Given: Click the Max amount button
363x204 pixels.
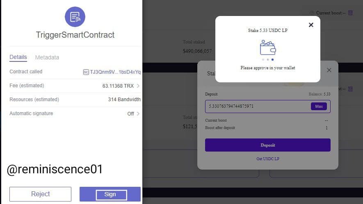Looking at the screenshot, I should [x=319, y=107].
